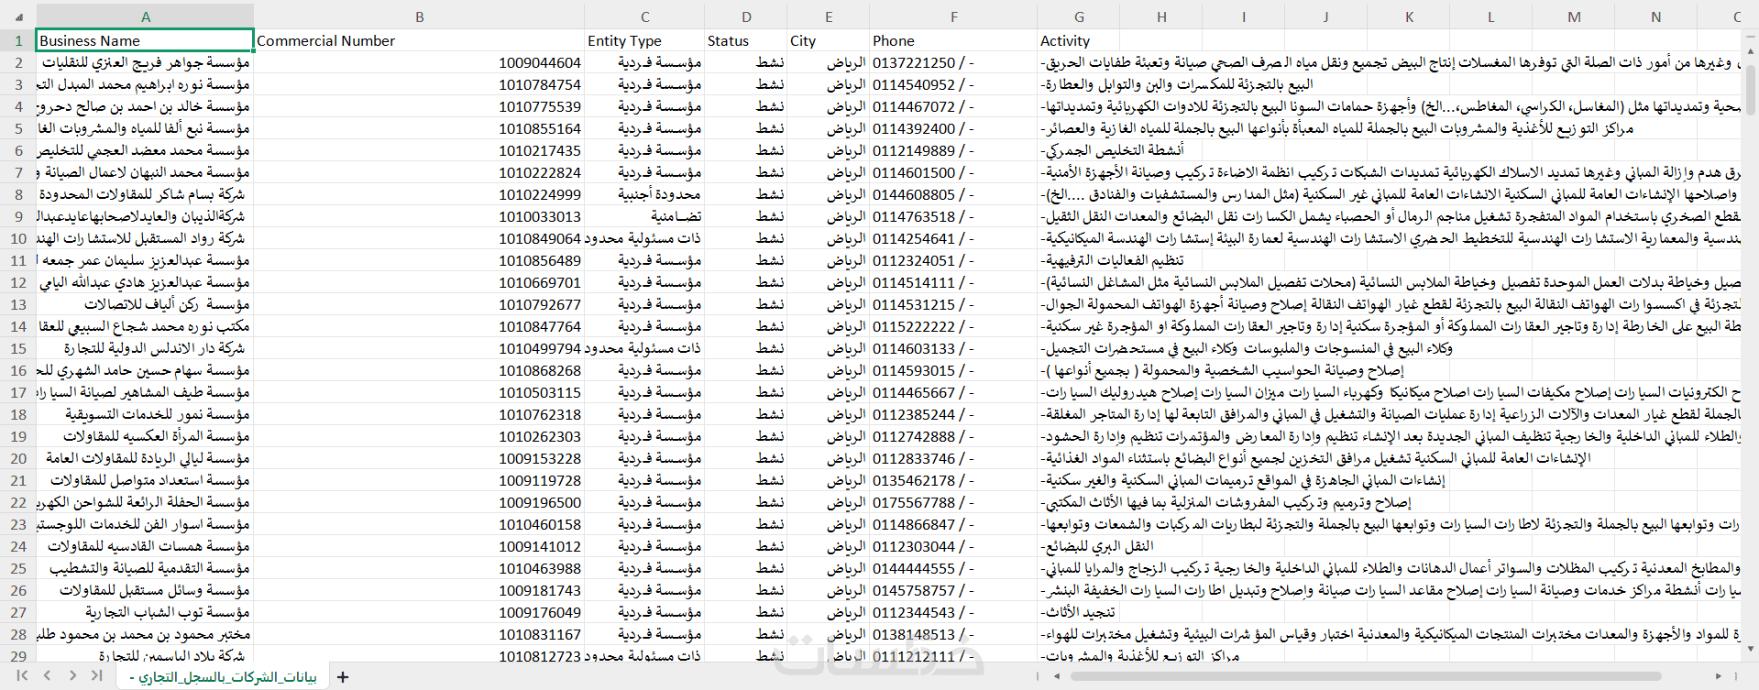Select the "Status" header cell
The width and height of the screenshot is (1759, 690).
[x=746, y=40]
